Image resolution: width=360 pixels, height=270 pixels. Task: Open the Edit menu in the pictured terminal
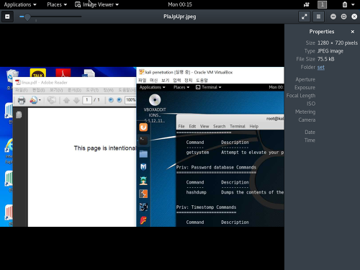[192, 126]
